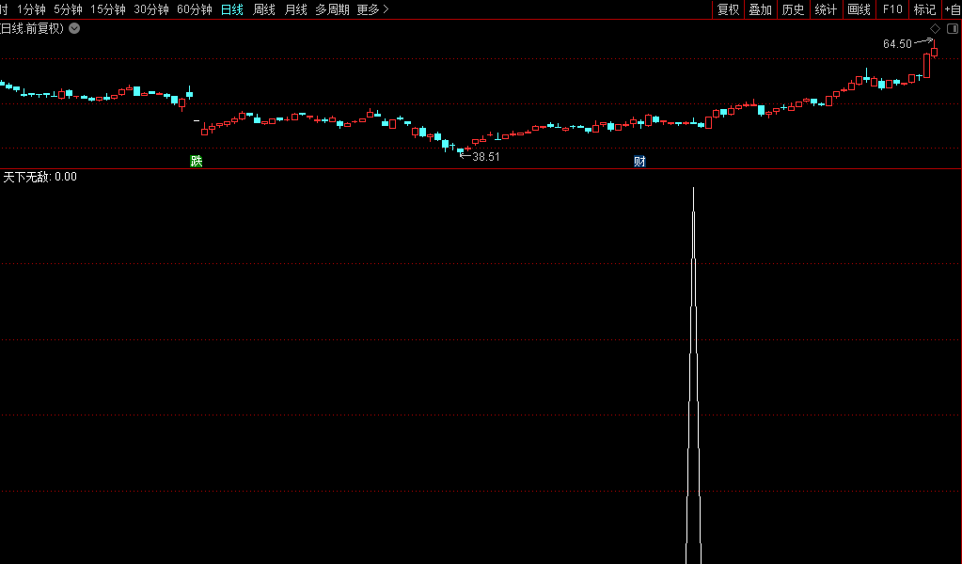Click the 标记 mark button
The height and width of the screenshot is (564, 962).
[924, 9]
